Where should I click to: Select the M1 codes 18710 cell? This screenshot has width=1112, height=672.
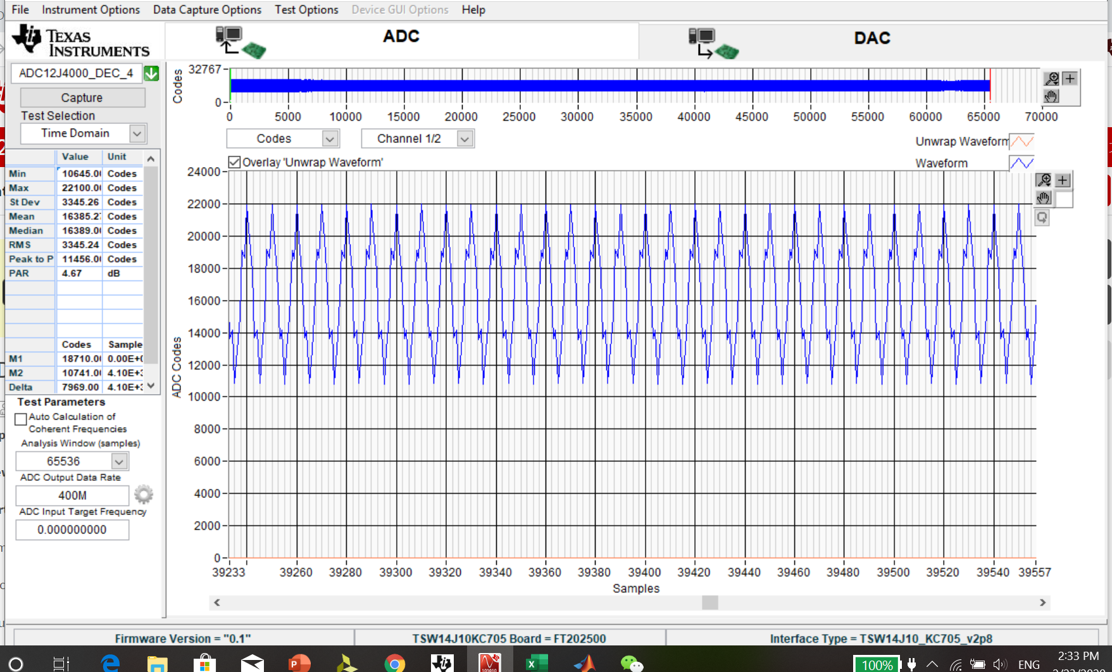[80, 359]
